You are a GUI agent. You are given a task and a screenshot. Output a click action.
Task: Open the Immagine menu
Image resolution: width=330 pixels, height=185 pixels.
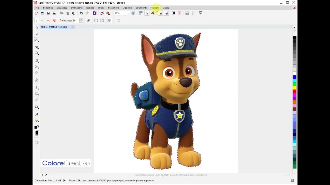tap(77, 8)
